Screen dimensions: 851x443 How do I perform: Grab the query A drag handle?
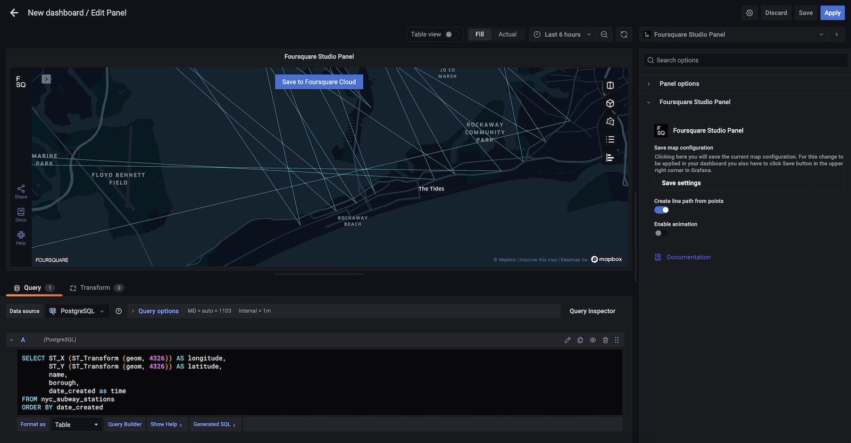pos(617,340)
